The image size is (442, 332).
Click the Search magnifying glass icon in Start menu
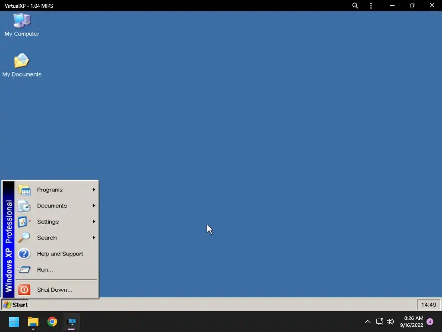pyautogui.click(x=24, y=238)
